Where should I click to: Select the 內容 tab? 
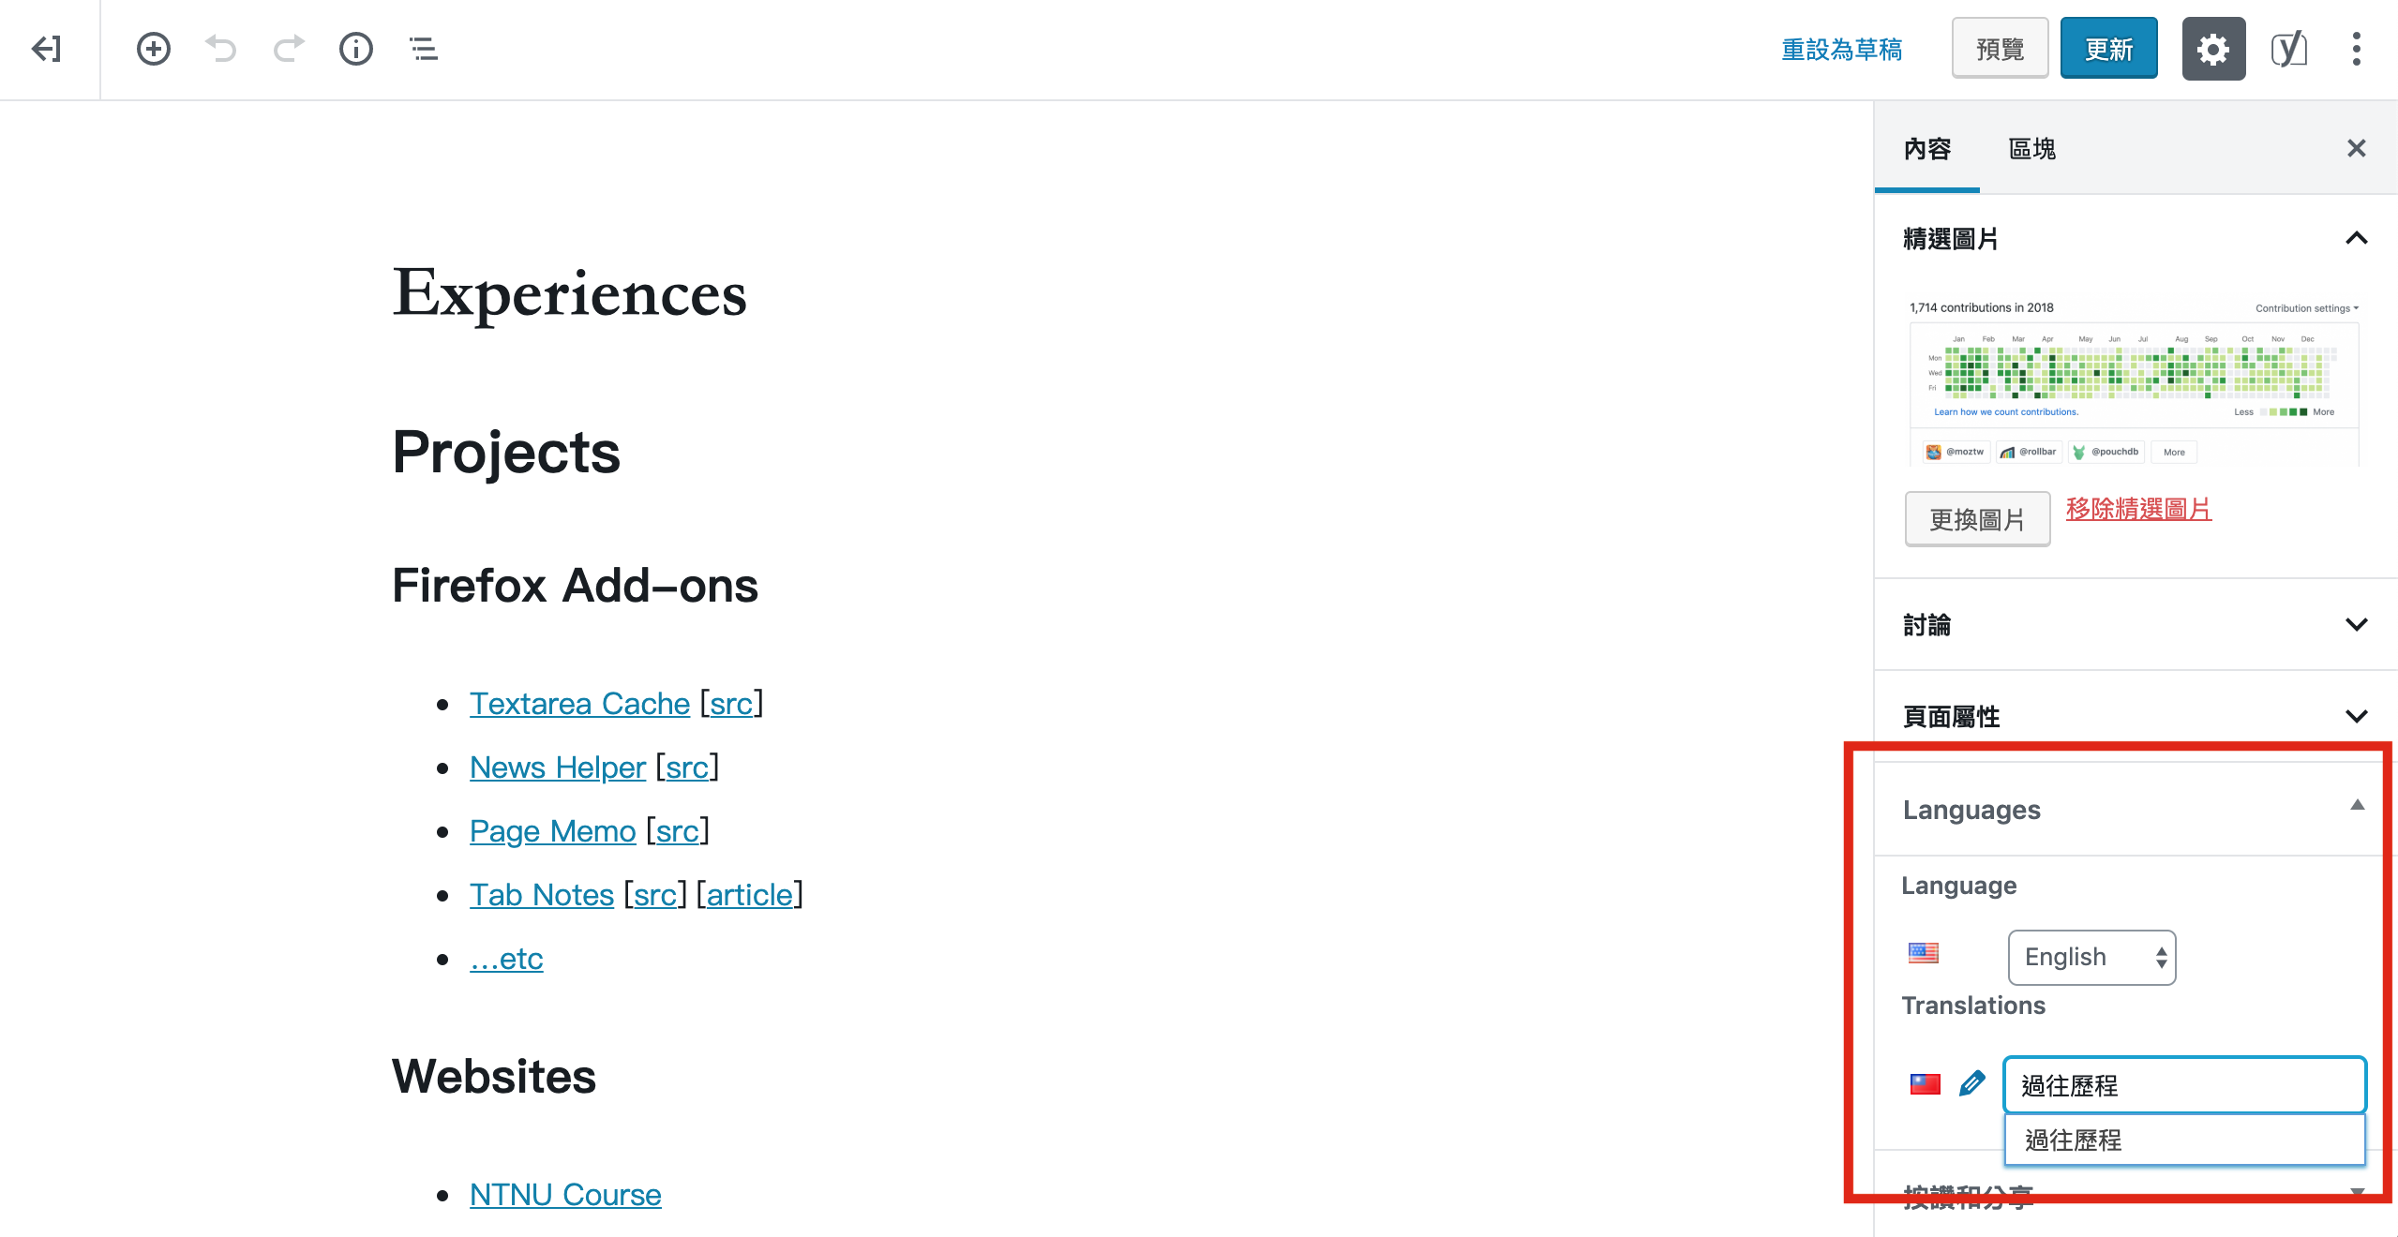click(1927, 149)
